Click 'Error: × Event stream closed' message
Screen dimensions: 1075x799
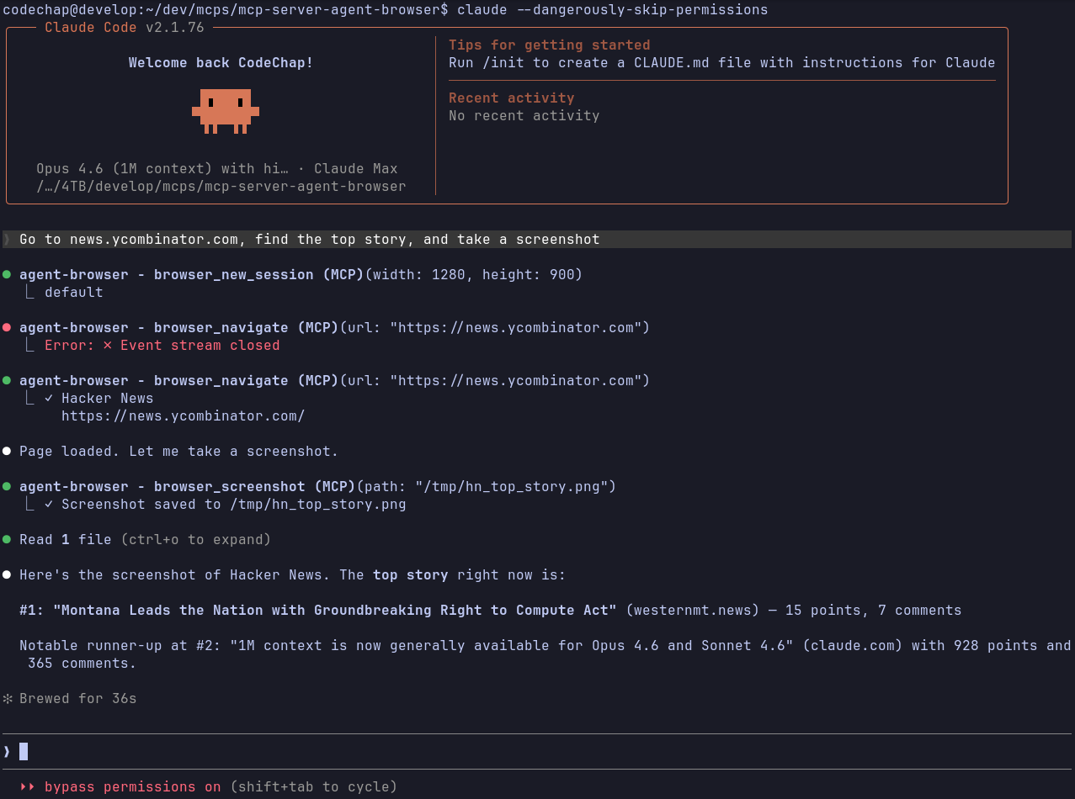tap(162, 346)
